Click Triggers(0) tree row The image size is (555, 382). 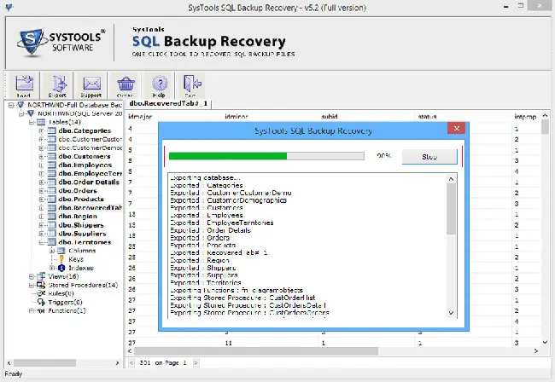pyautogui.click(x=65, y=302)
